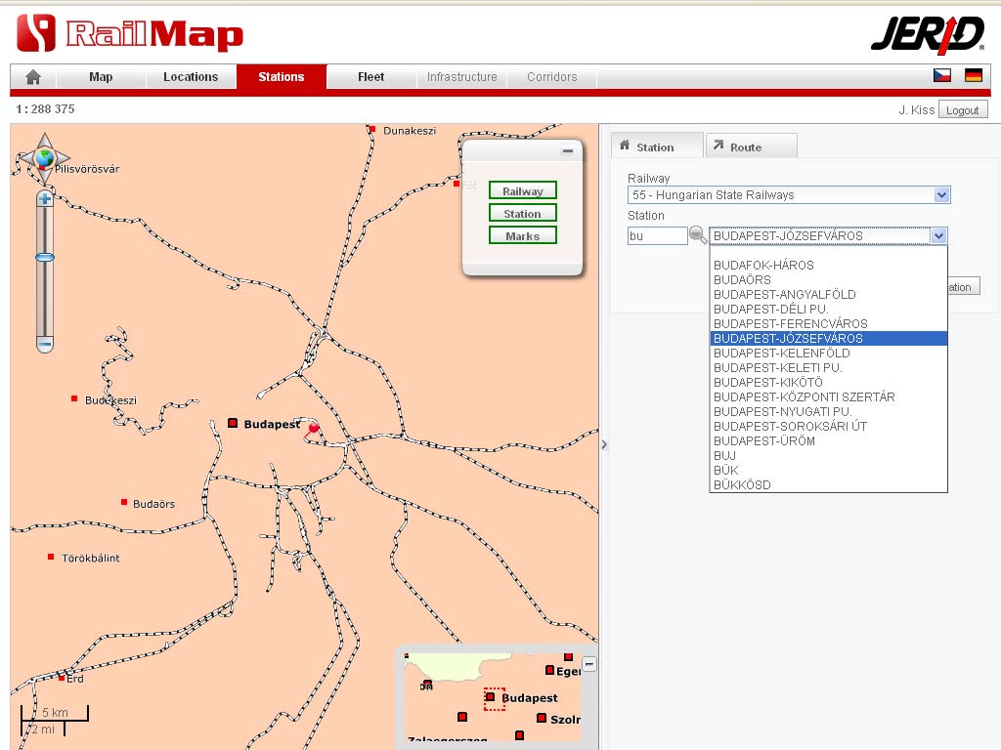This screenshot has width=1001, height=750.
Task: Click the Budaörs town label
Action: point(153,504)
